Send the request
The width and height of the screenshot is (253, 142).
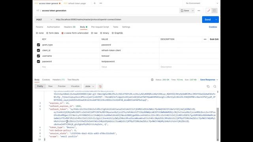coord(208,20)
